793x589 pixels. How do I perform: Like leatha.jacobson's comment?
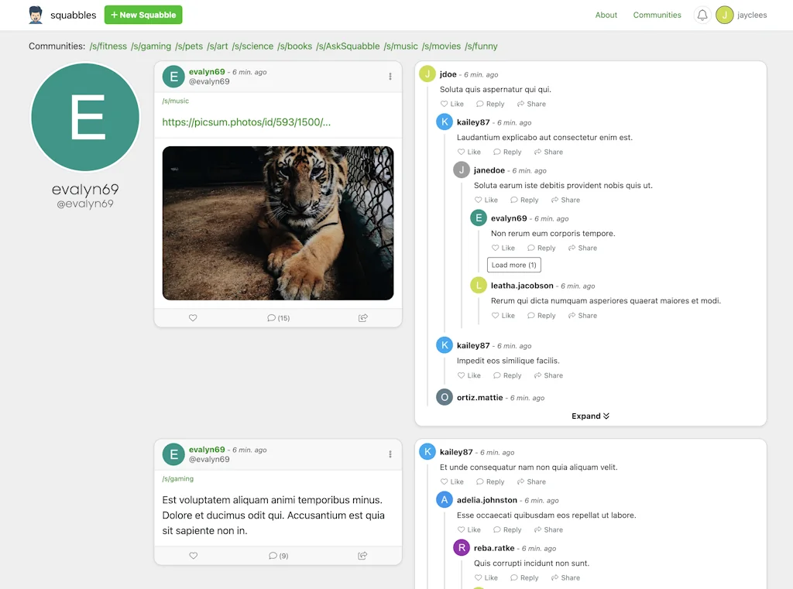tap(503, 316)
